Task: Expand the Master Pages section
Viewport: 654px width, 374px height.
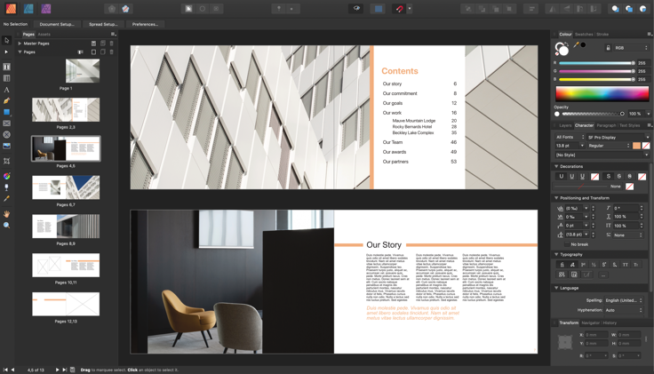Action: point(20,44)
